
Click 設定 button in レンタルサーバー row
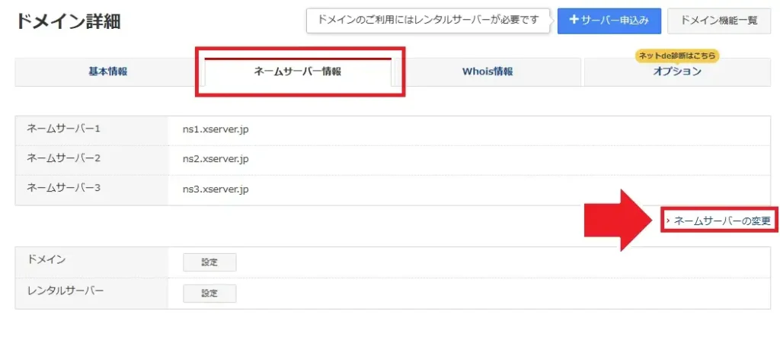[209, 294]
